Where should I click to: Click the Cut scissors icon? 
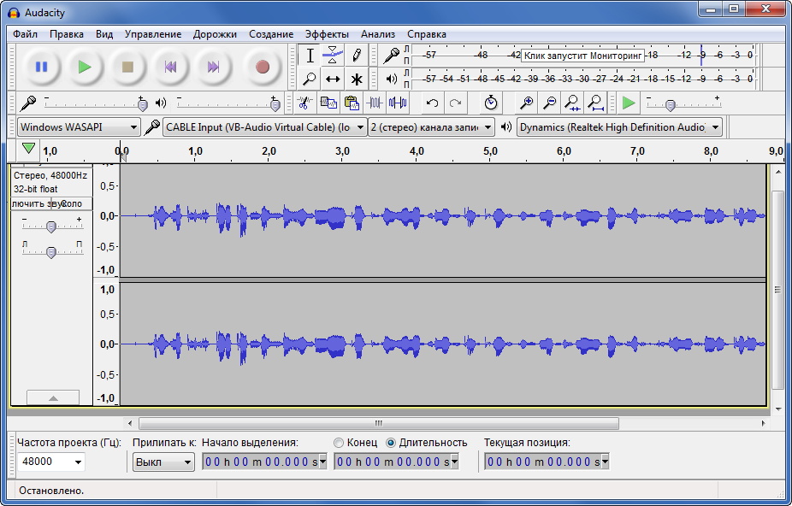[x=303, y=103]
